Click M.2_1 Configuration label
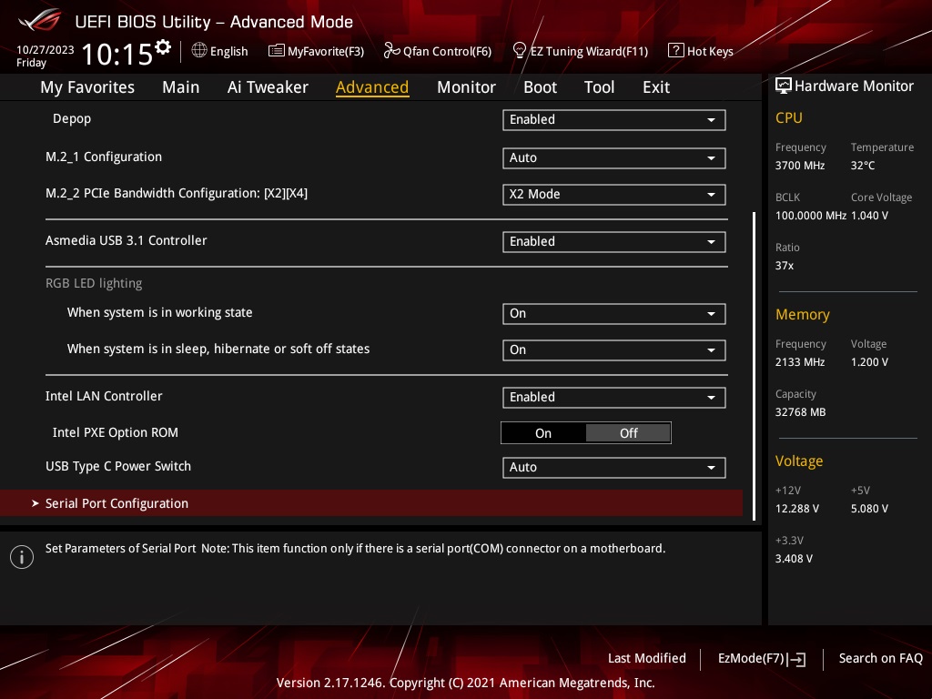The image size is (932, 699). (x=104, y=157)
